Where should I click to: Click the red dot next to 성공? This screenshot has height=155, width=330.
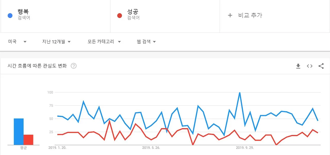pyautogui.click(x=119, y=15)
